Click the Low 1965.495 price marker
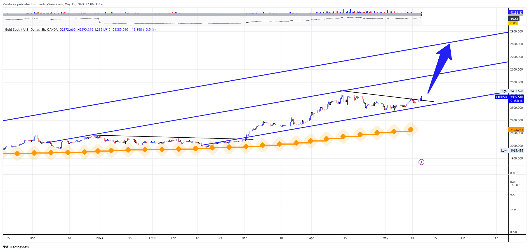 (512, 150)
